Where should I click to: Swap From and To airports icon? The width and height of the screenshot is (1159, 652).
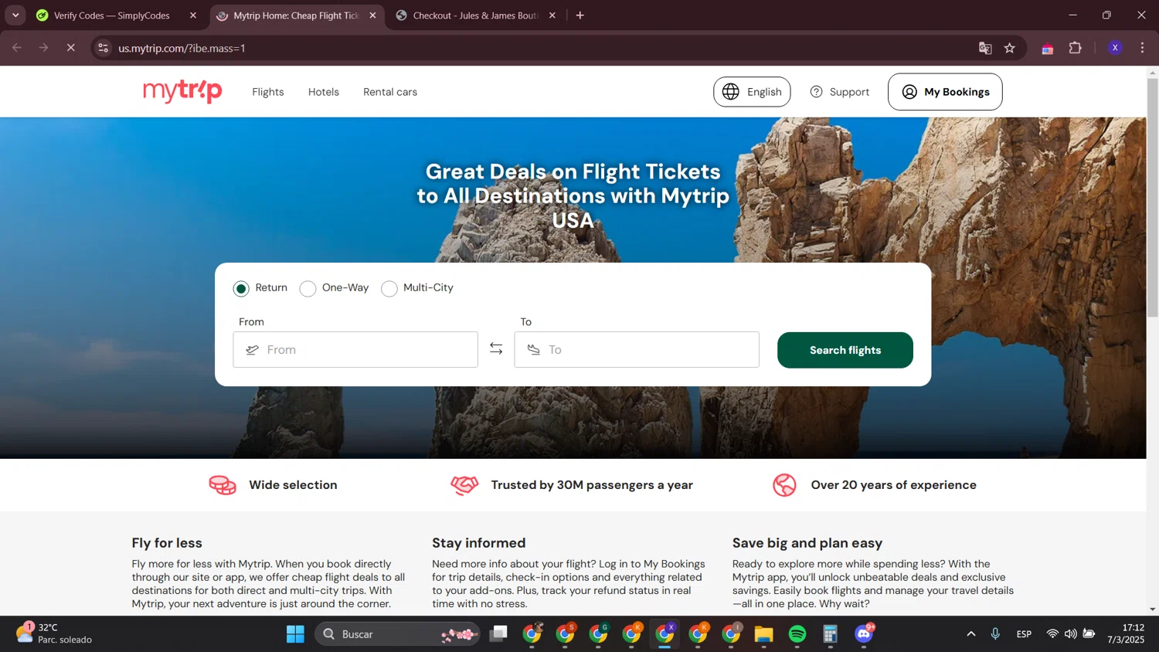[496, 349]
